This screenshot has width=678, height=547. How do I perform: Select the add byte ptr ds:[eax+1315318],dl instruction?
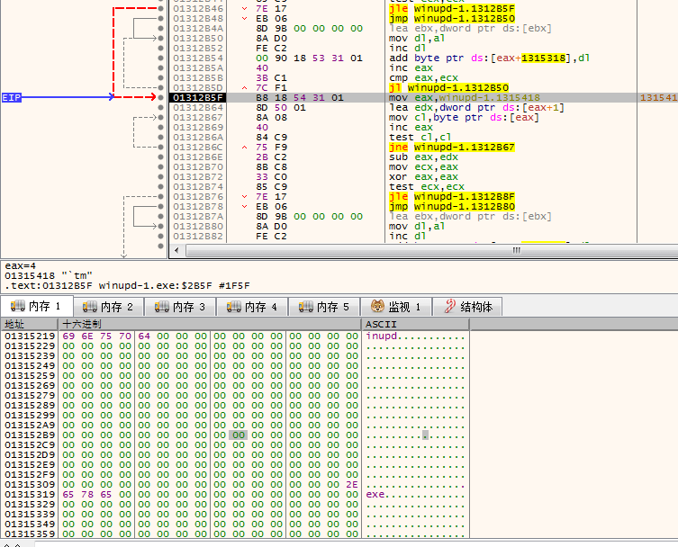tap(490, 58)
